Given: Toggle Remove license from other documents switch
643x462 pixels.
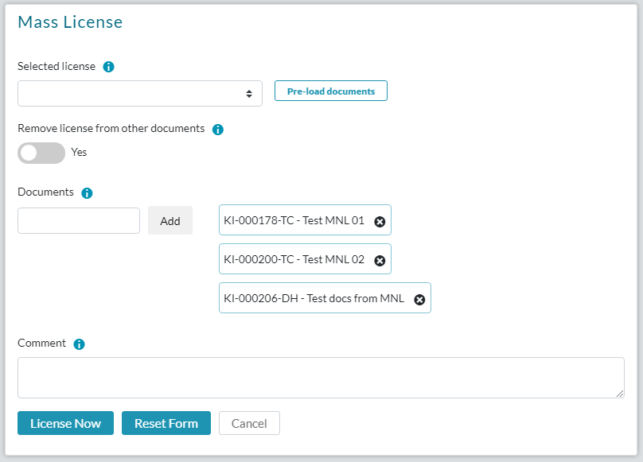Looking at the screenshot, I should click(41, 153).
